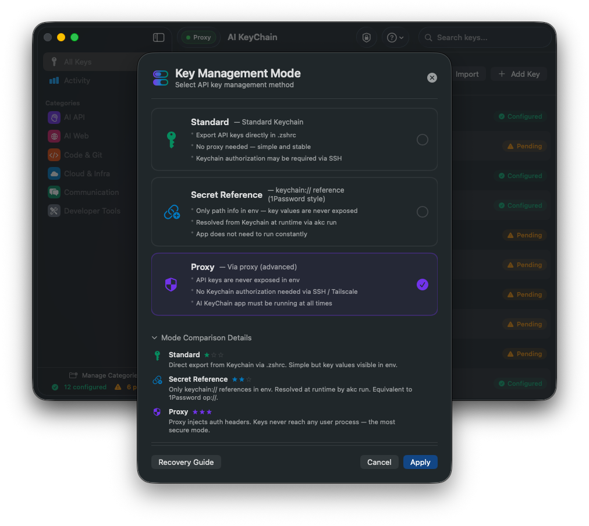Close the Key Management Mode dialog
The height and width of the screenshot is (526, 589).
tap(432, 78)
